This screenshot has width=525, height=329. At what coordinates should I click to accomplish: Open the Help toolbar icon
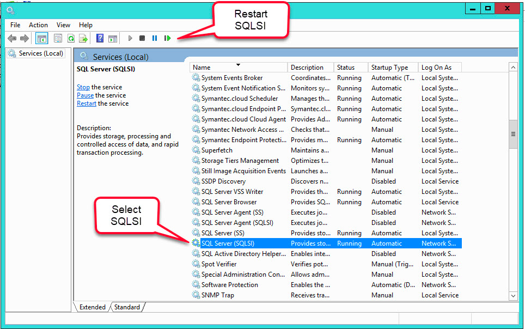tap(100, 38)
